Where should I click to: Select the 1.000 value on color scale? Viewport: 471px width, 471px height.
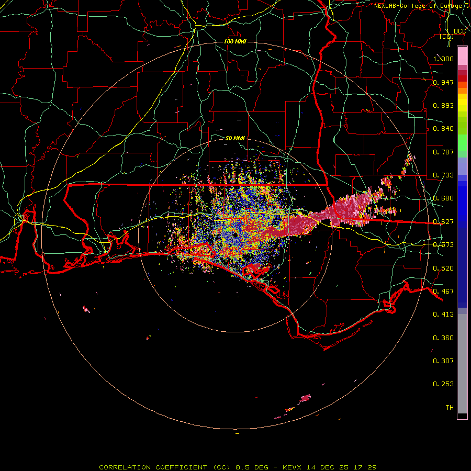pyautogui.click(x=443, y=59)
